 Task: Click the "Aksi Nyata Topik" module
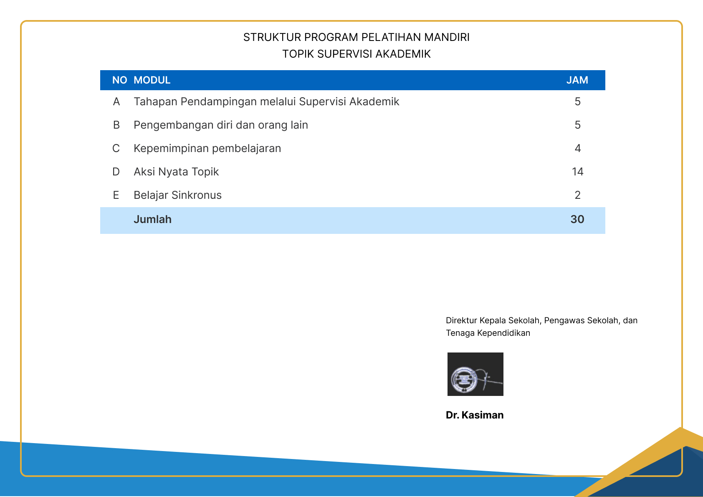(176, 172)
